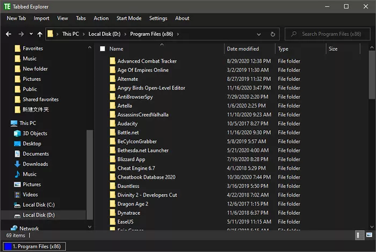Open the Settings menu

(x=158, y=18)
